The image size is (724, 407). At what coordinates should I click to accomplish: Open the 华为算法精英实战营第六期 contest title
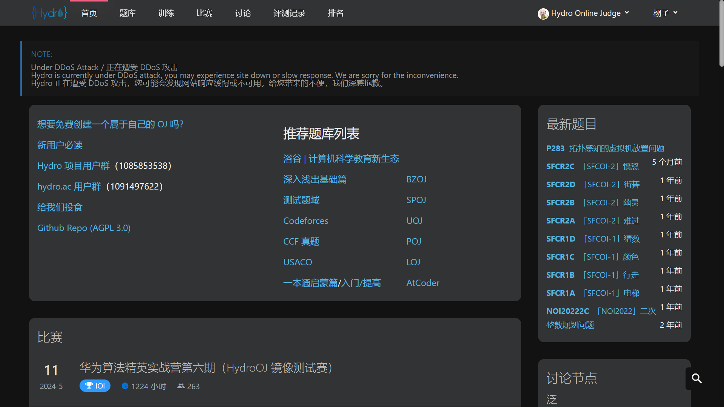[206, 368]
